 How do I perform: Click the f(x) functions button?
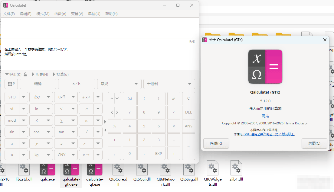pos(37,97)
